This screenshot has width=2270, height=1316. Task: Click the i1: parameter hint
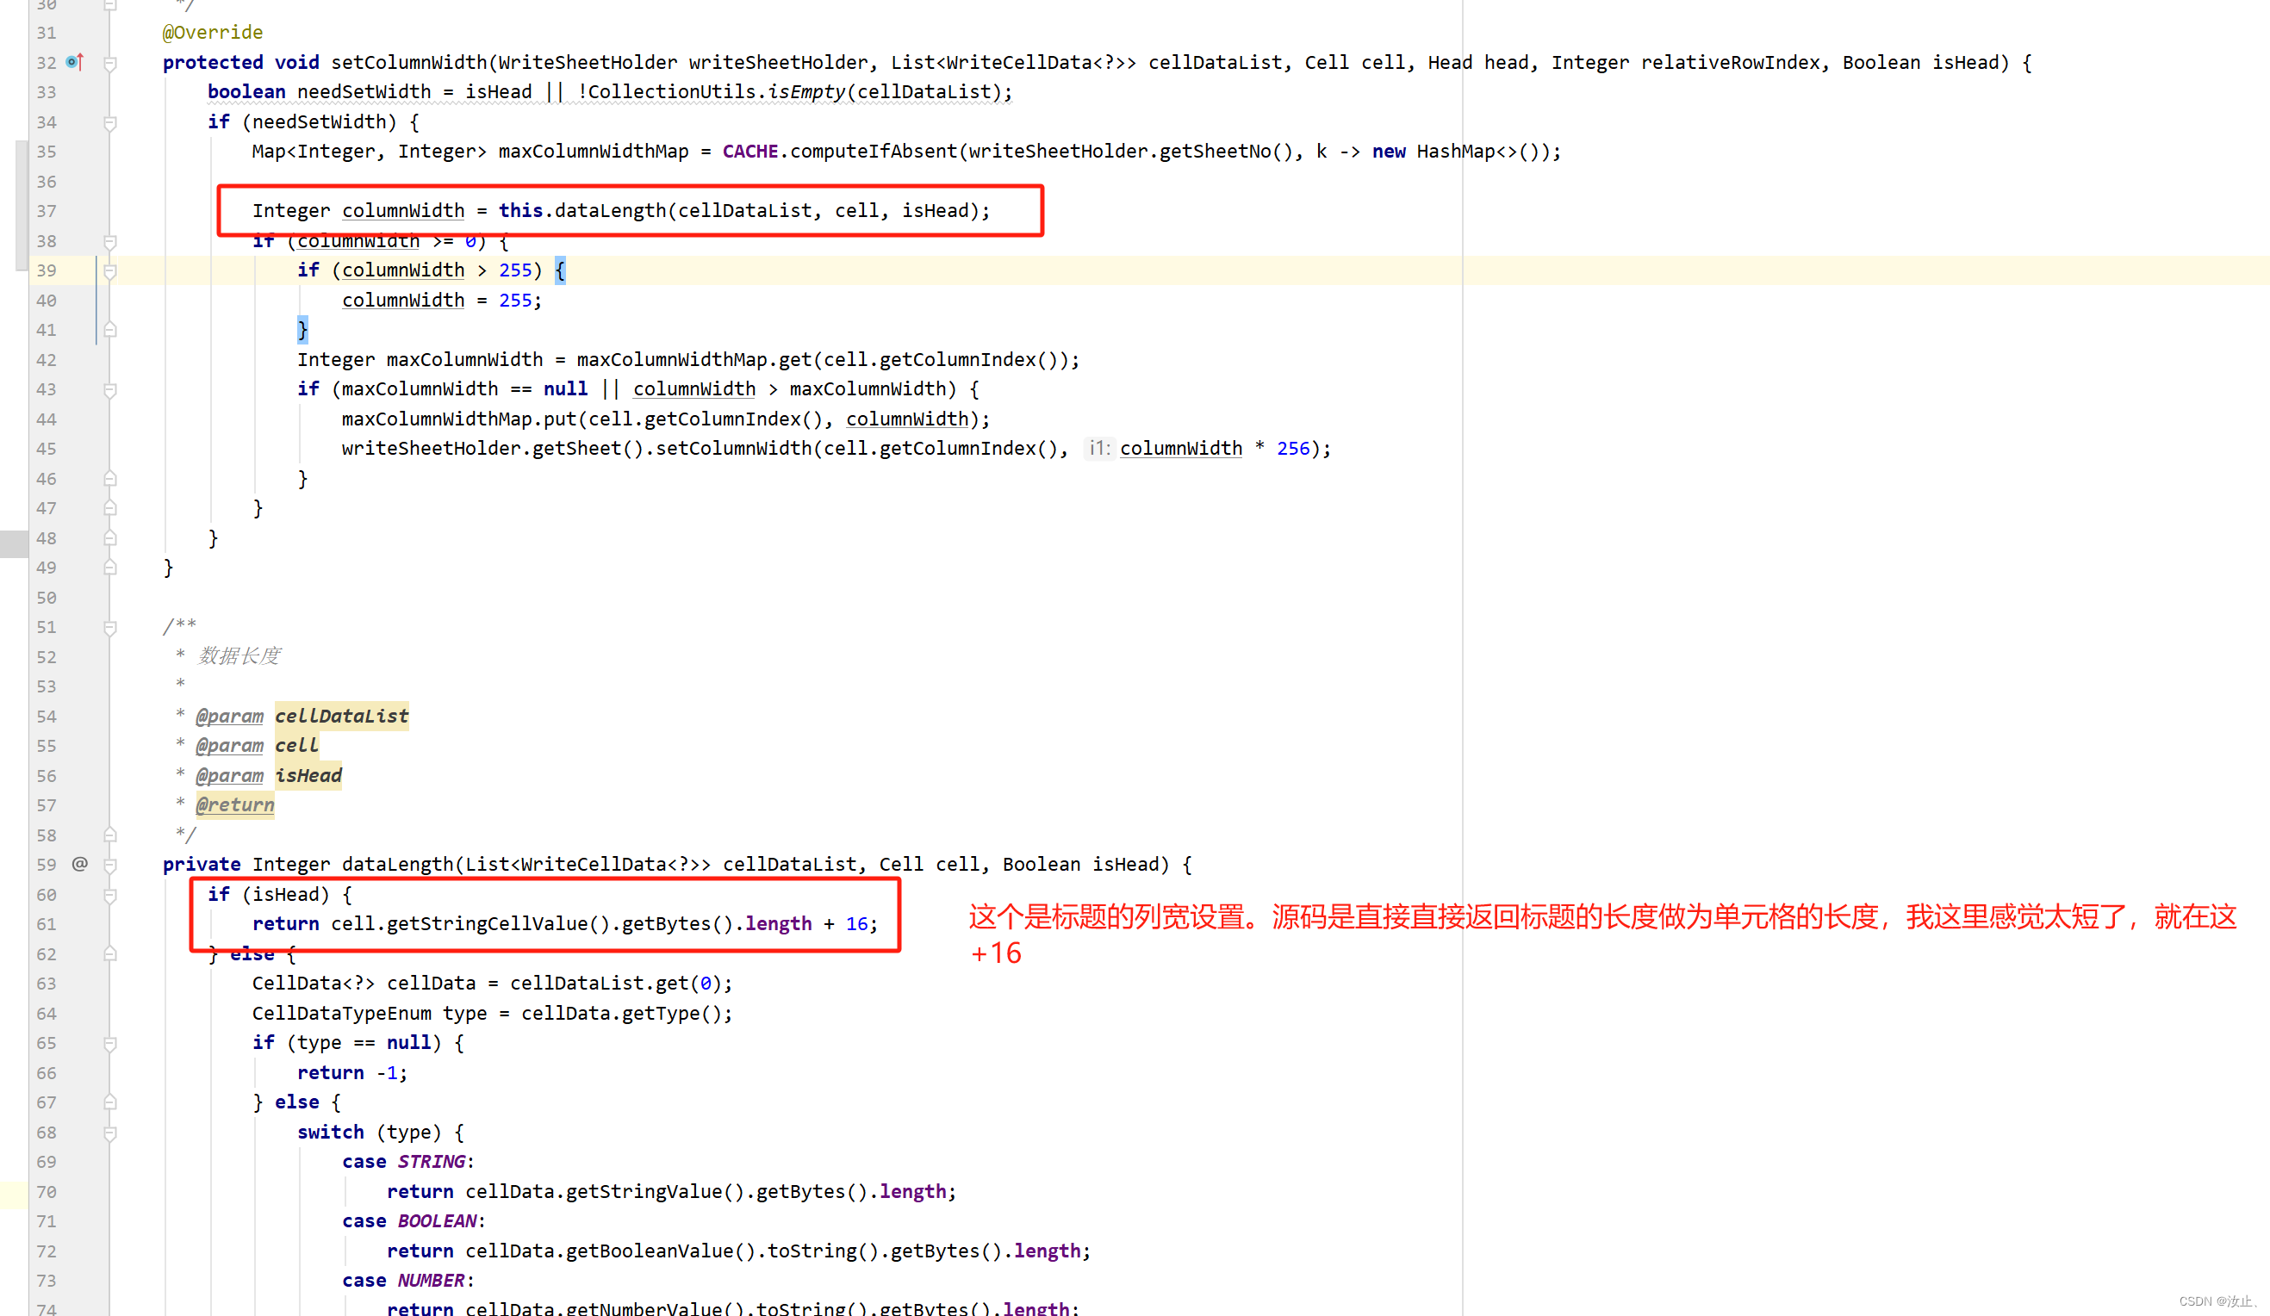pyautogui.click(x=1098, y=449)
